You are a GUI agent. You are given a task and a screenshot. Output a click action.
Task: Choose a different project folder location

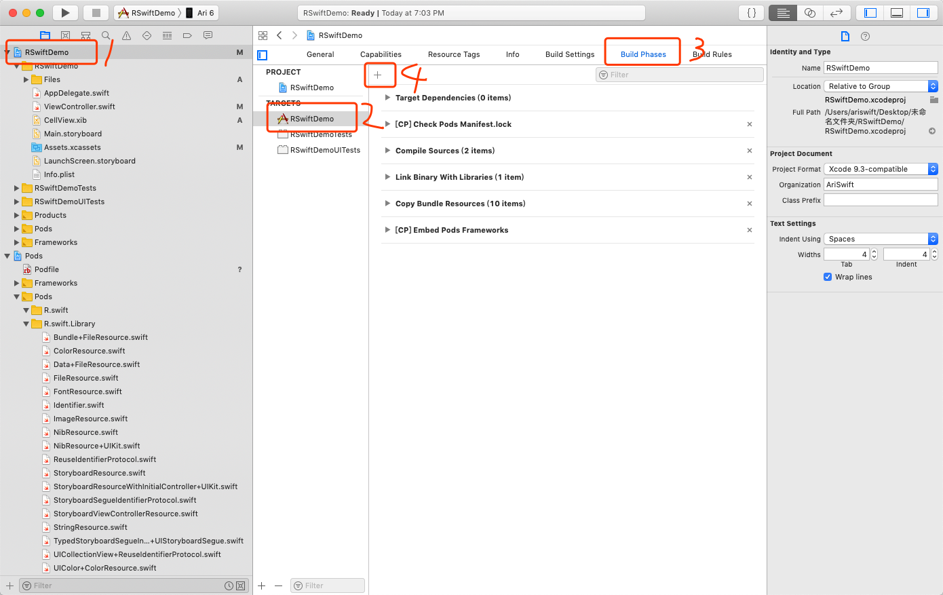[934, 100]
